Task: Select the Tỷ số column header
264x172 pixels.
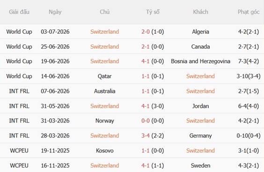Action: click(x=153, y=12)
